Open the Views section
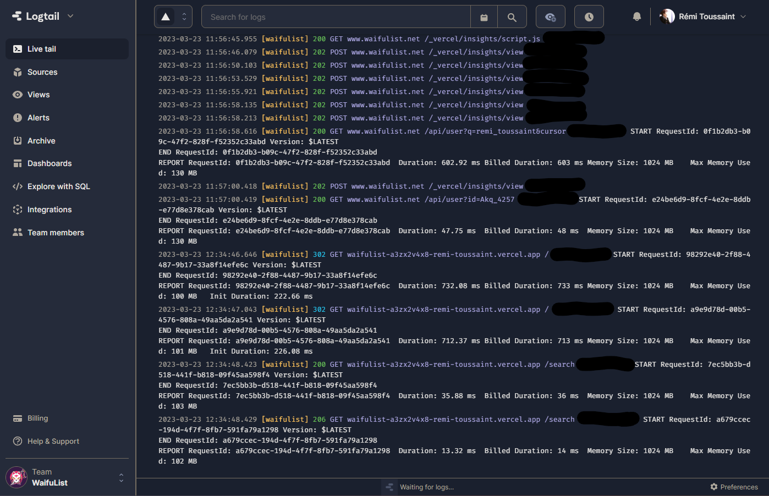Image resolution: width=769 pixels, height=496 pixels. tap(67, 95)
